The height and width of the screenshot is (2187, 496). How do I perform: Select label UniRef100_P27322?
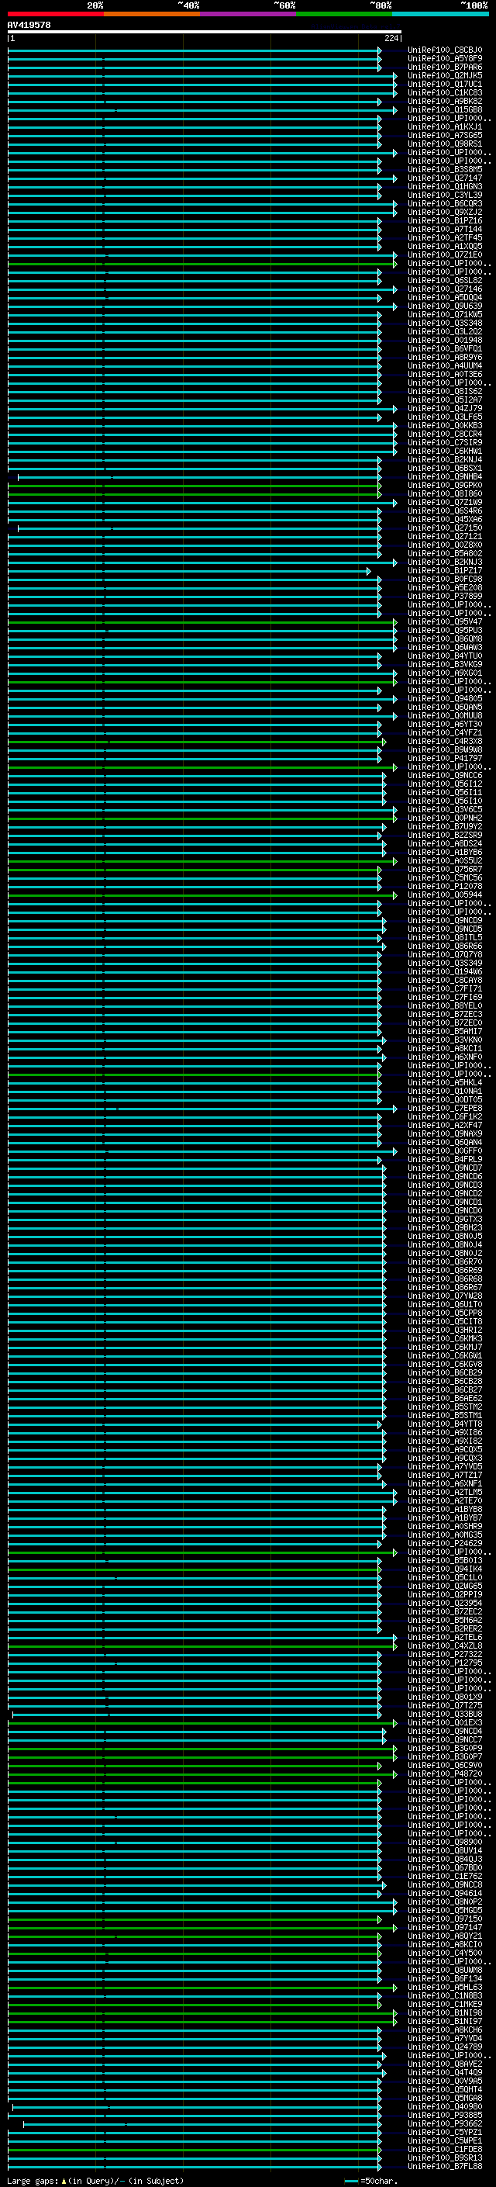[445, 1654]
